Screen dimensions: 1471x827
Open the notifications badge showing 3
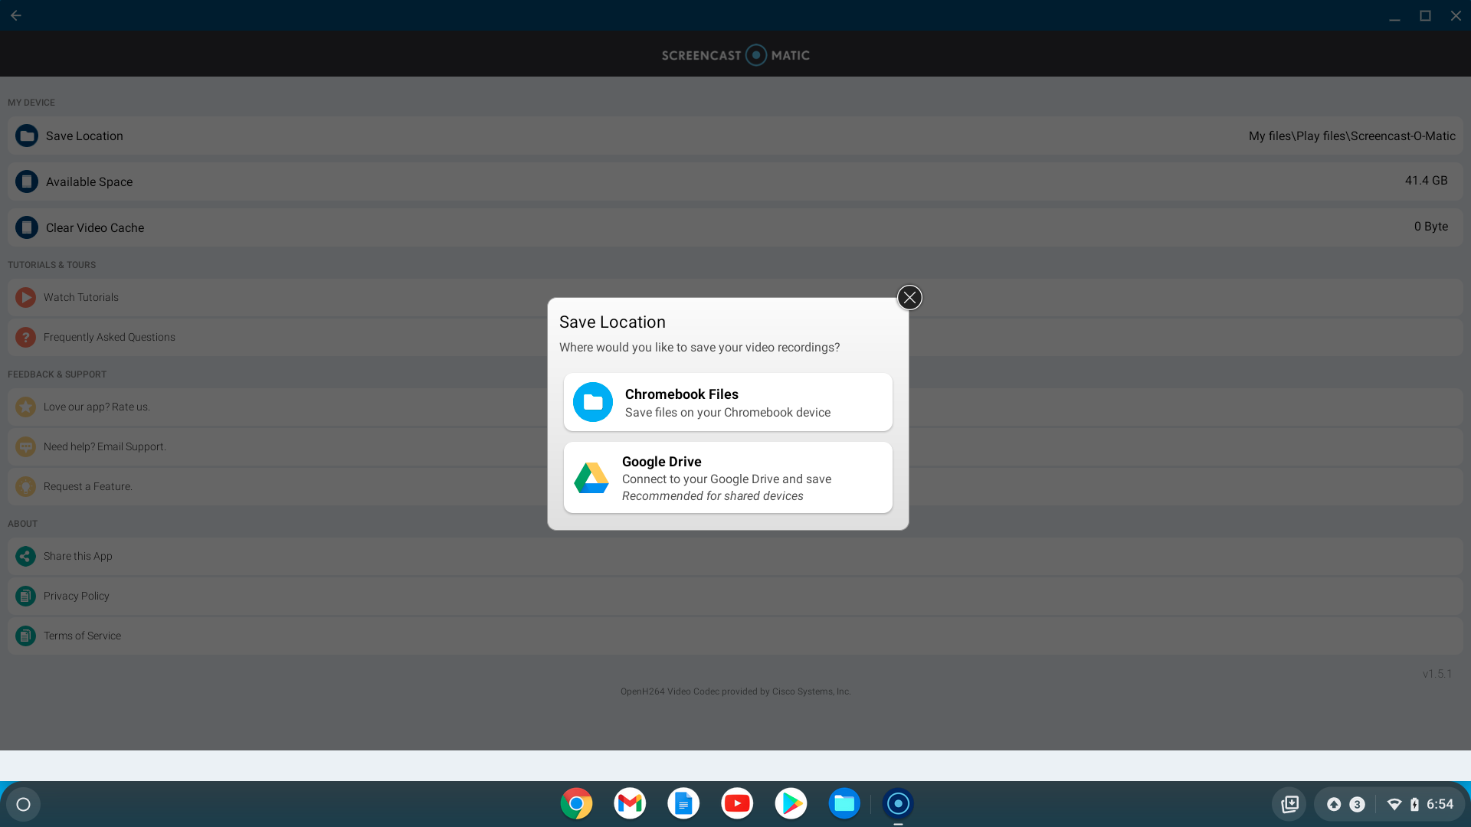click(1357, 804)
